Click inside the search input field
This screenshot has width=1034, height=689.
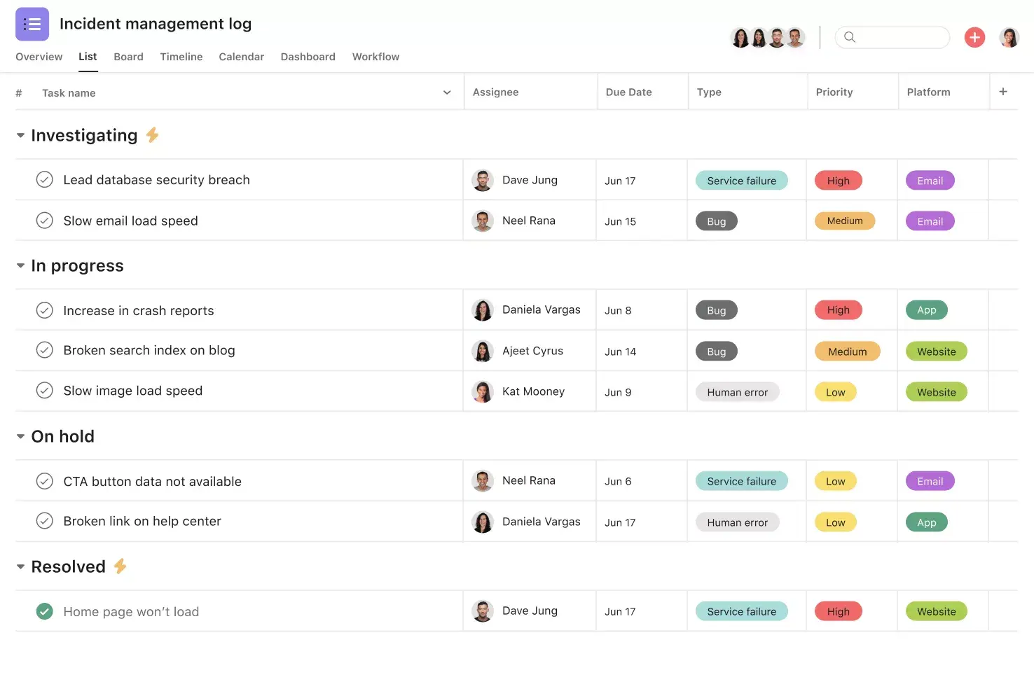pos(897,37)
